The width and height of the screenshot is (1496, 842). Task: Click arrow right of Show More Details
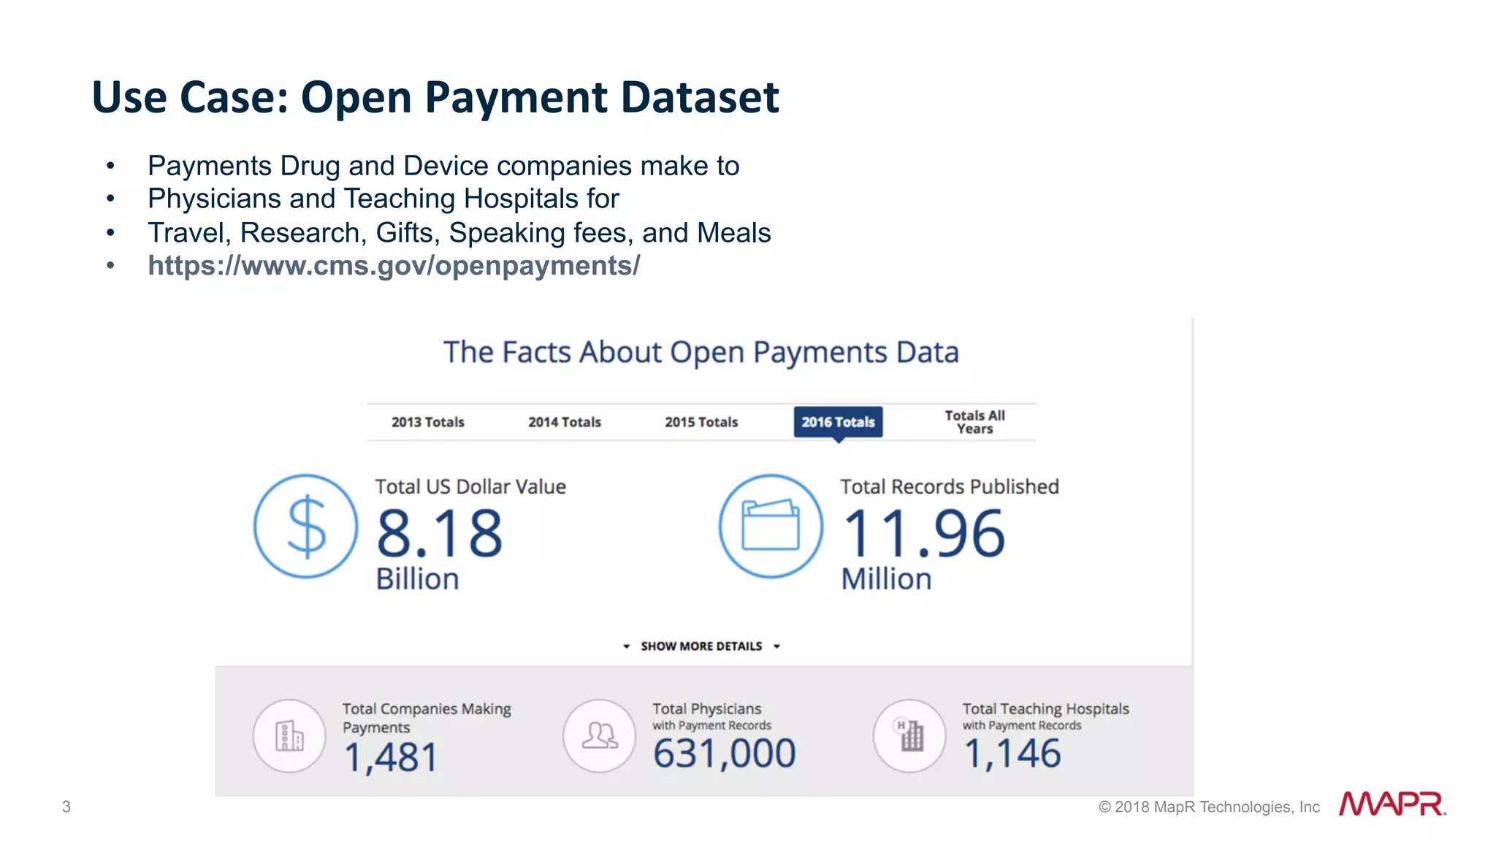[776, 646]
